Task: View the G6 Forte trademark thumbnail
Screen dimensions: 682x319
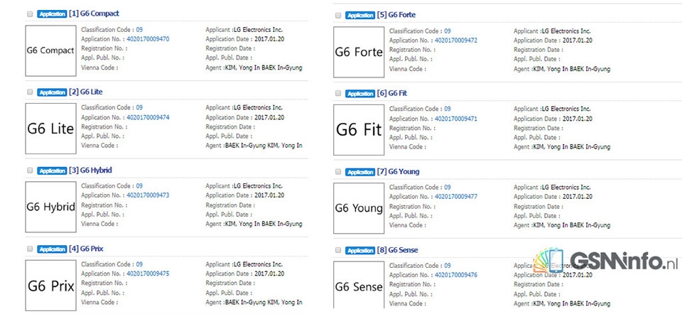Action: point(359,52)
